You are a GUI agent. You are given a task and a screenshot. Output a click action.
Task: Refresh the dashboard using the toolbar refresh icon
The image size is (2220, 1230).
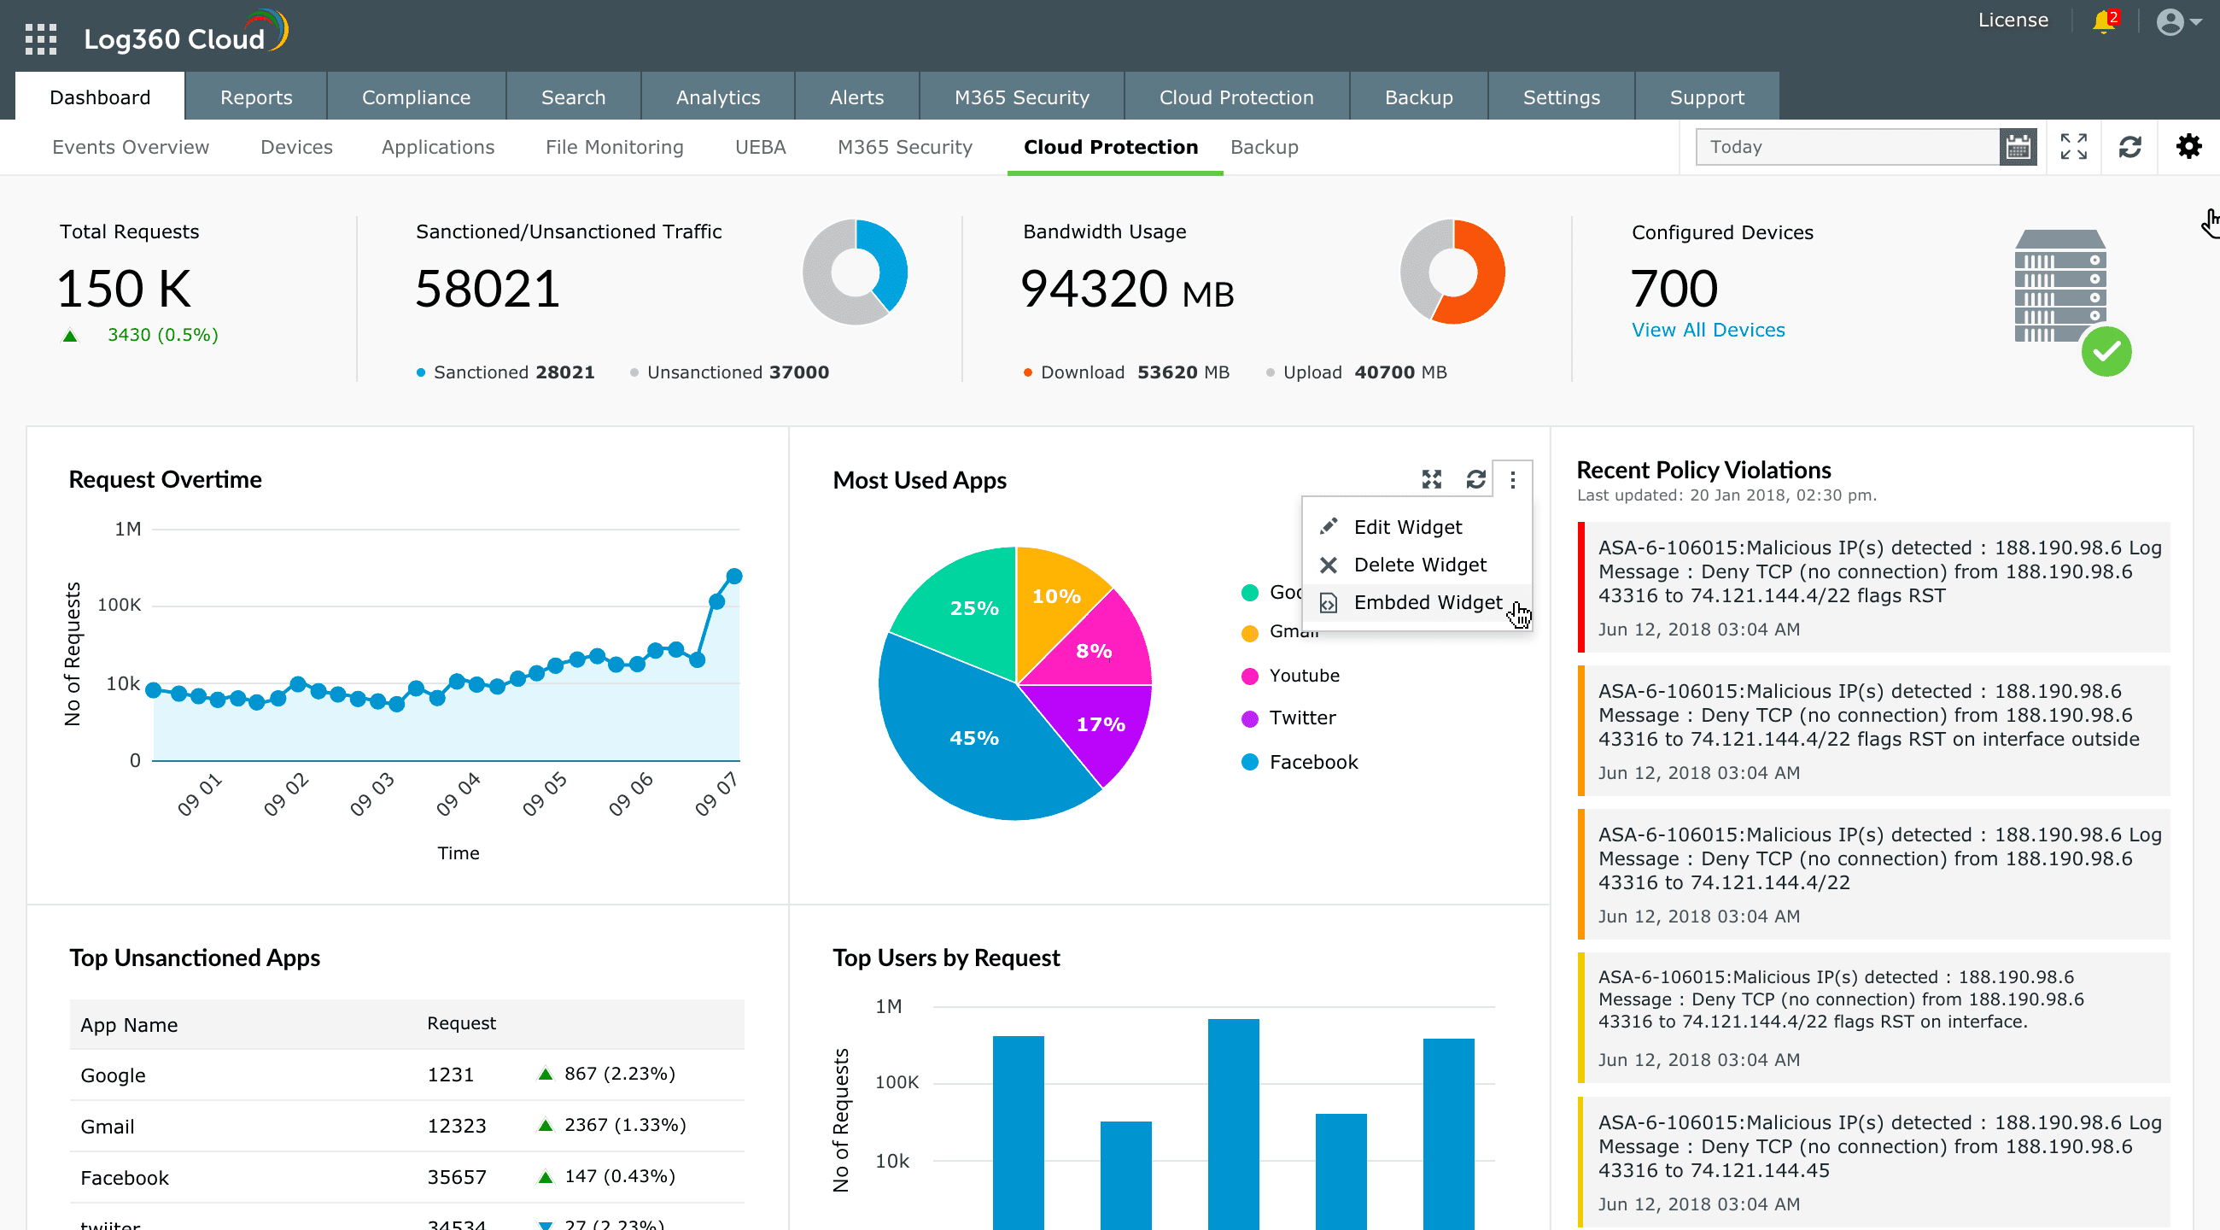[x=2129, y=148]
